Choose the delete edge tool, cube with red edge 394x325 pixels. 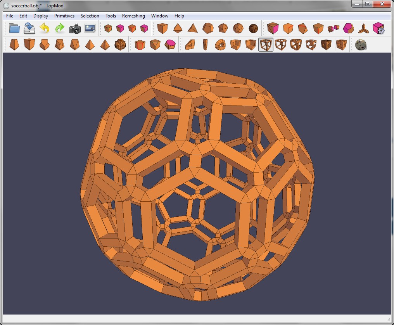point(288,28)
